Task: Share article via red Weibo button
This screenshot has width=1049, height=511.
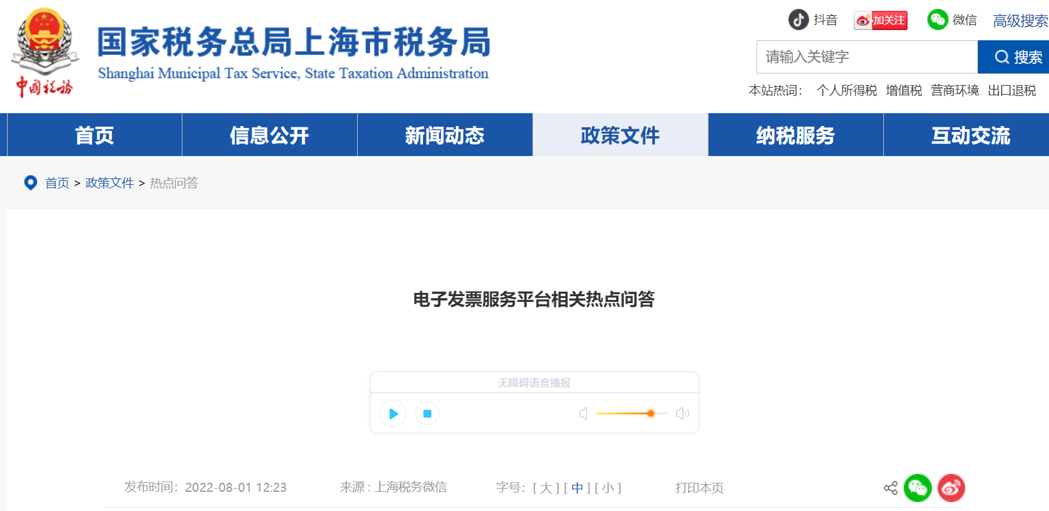Action: [951, 488]
